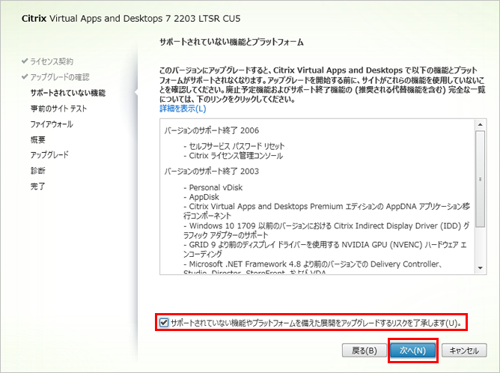Click the キャンセル cancel button
The height and width of the screenshot is (373, 500).
[x=464, y=351]
